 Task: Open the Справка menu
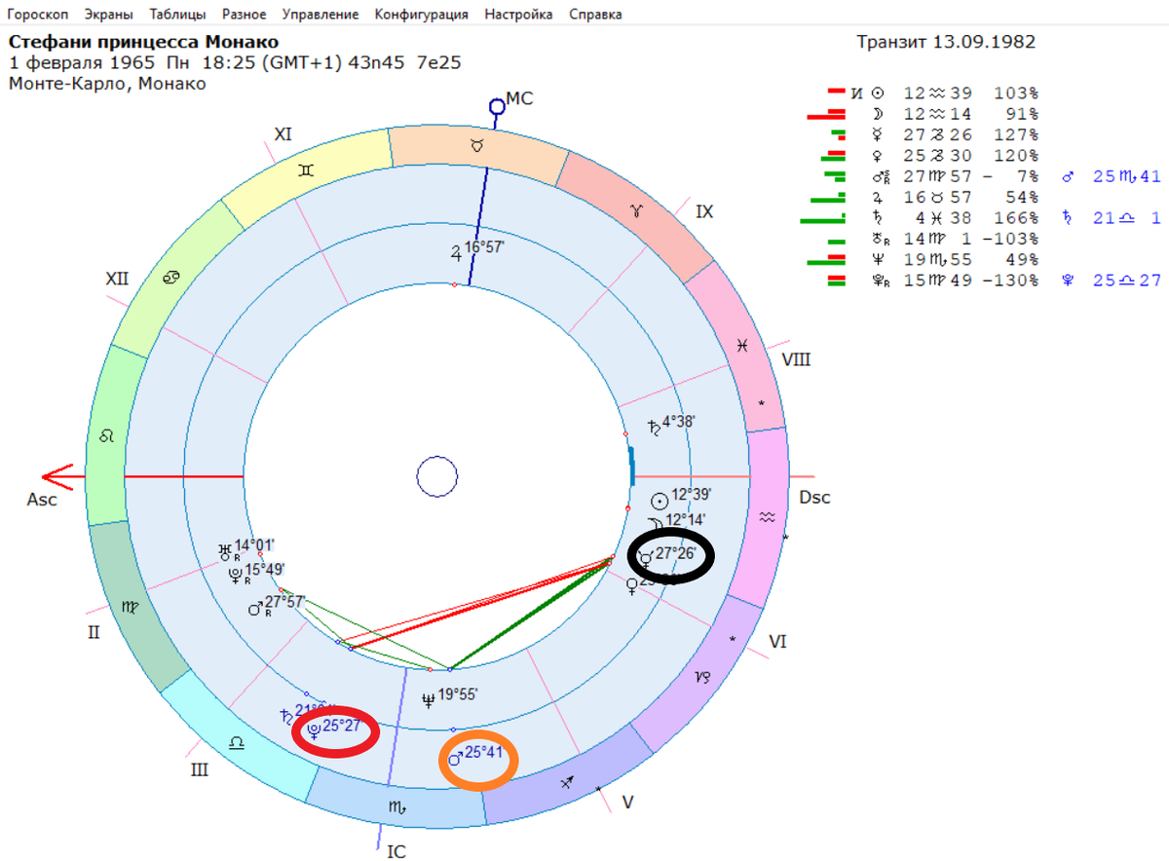[x=595, y=15]
